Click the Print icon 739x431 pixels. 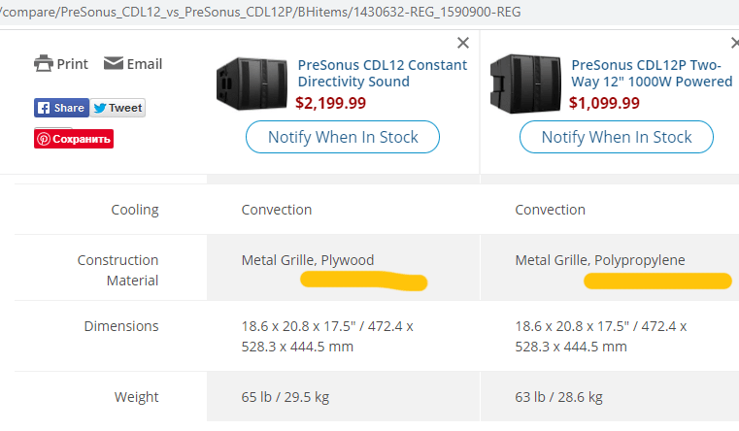pyautogui.click(x=44, y=63)
